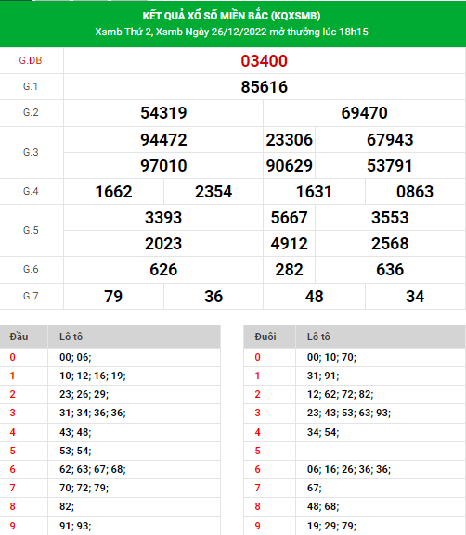Click G.2 result 69470
This screenshot has height=535, width=466.
[364, 113]
